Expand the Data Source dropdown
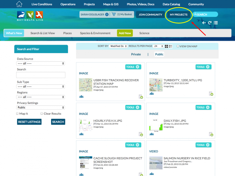The image size is (235, 176). pyautogui.click(x=40, y=63)
